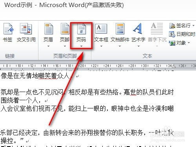Click the text 相反却是有些热络

click(93, 92)
